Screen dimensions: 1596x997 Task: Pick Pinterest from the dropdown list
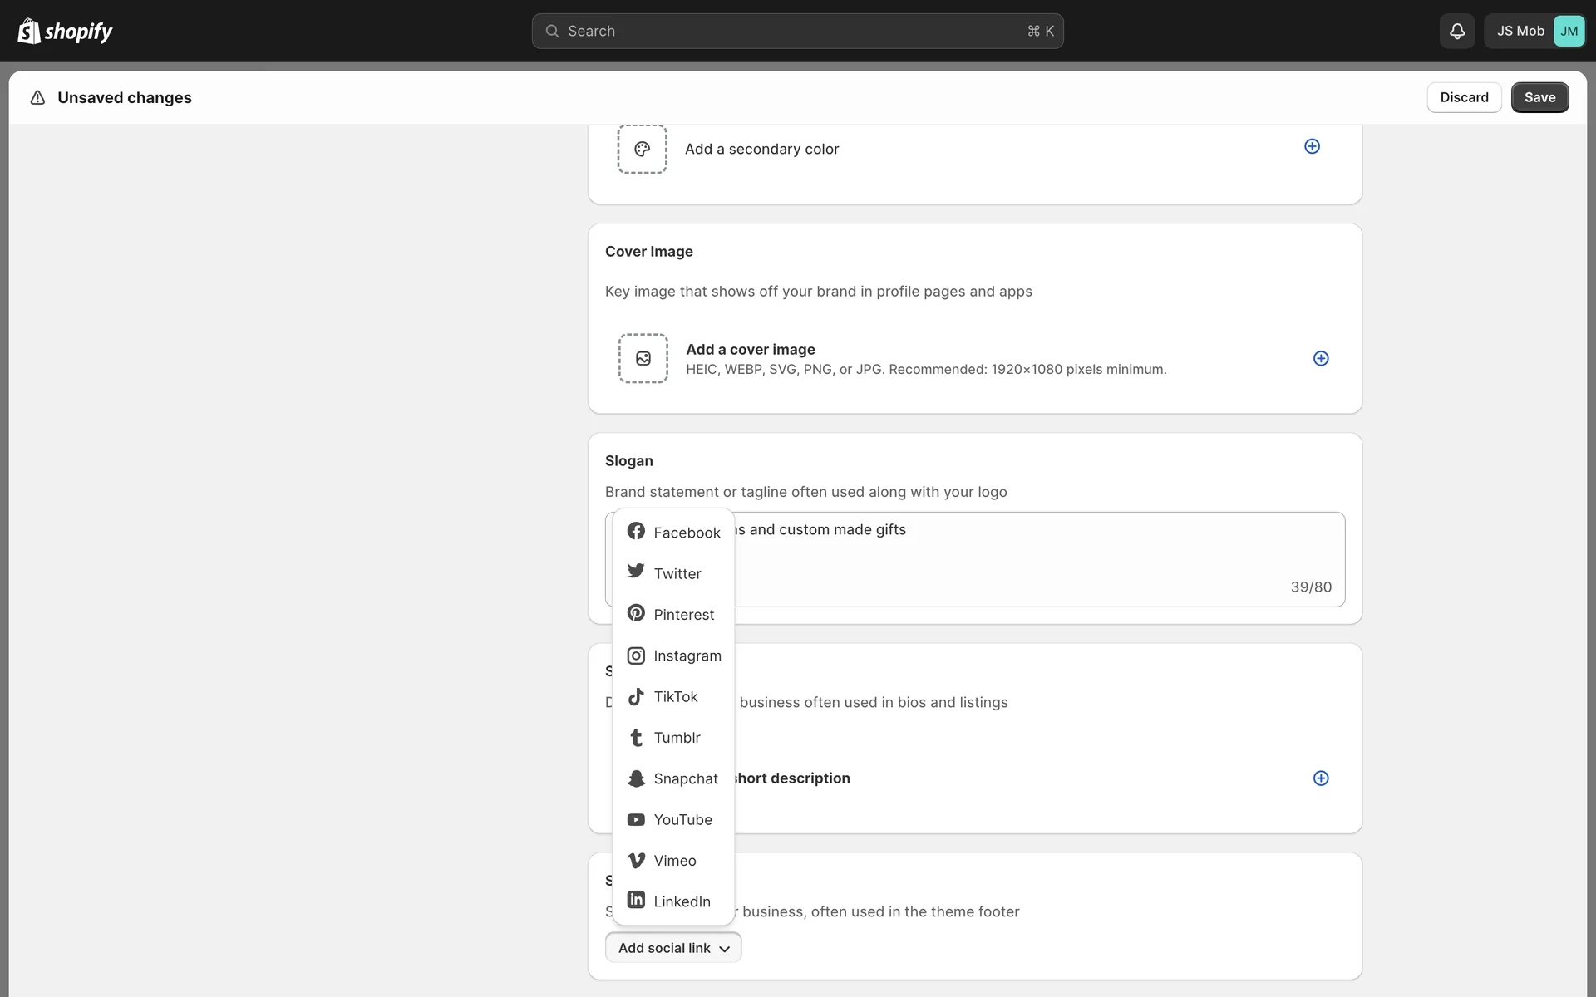[673, 614]
